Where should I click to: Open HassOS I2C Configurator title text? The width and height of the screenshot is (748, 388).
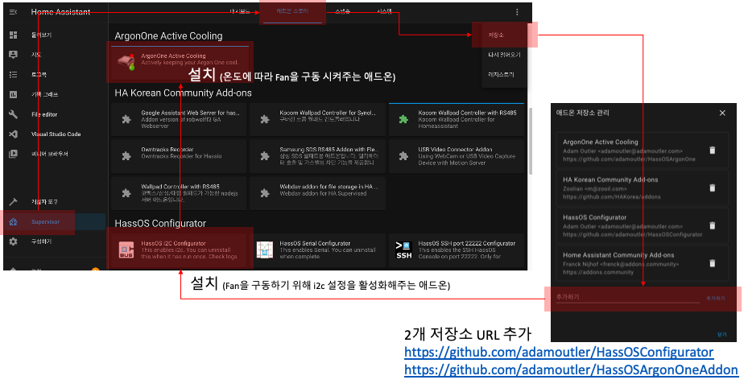click(x=173, y=243)
